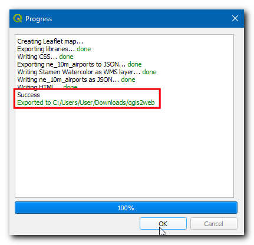Viewport: 254px width, 245px height.
Task: Click the Success message text
Action: coord(28,95)
